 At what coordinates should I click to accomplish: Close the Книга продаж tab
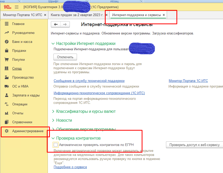click(x=107, y=15)
